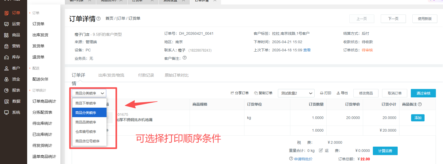Select the 订单详情 tab
Screen dimensions: 443x164
tap(79, 79)
